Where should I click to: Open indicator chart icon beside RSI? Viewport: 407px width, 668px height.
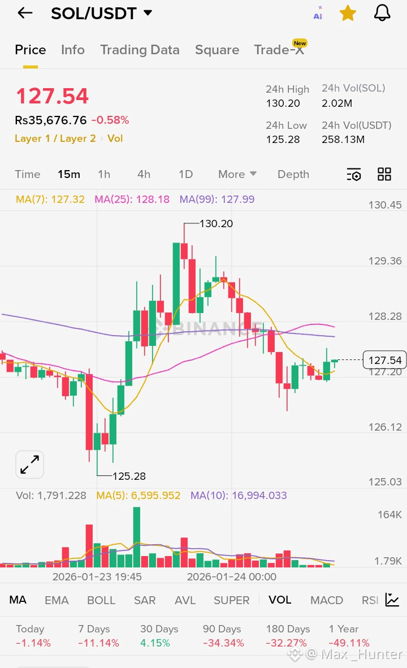(392, 600)
